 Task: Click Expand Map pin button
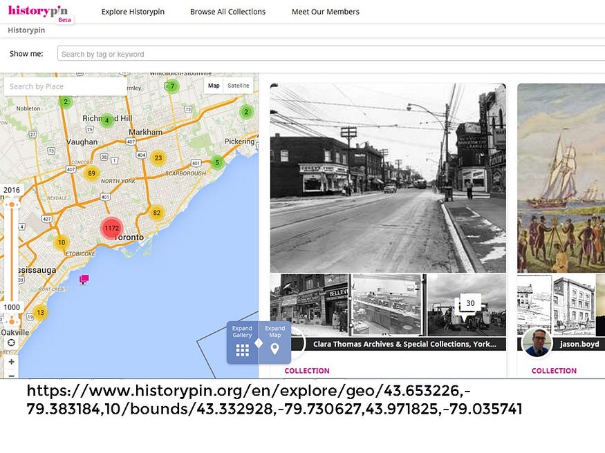point(274,343)
